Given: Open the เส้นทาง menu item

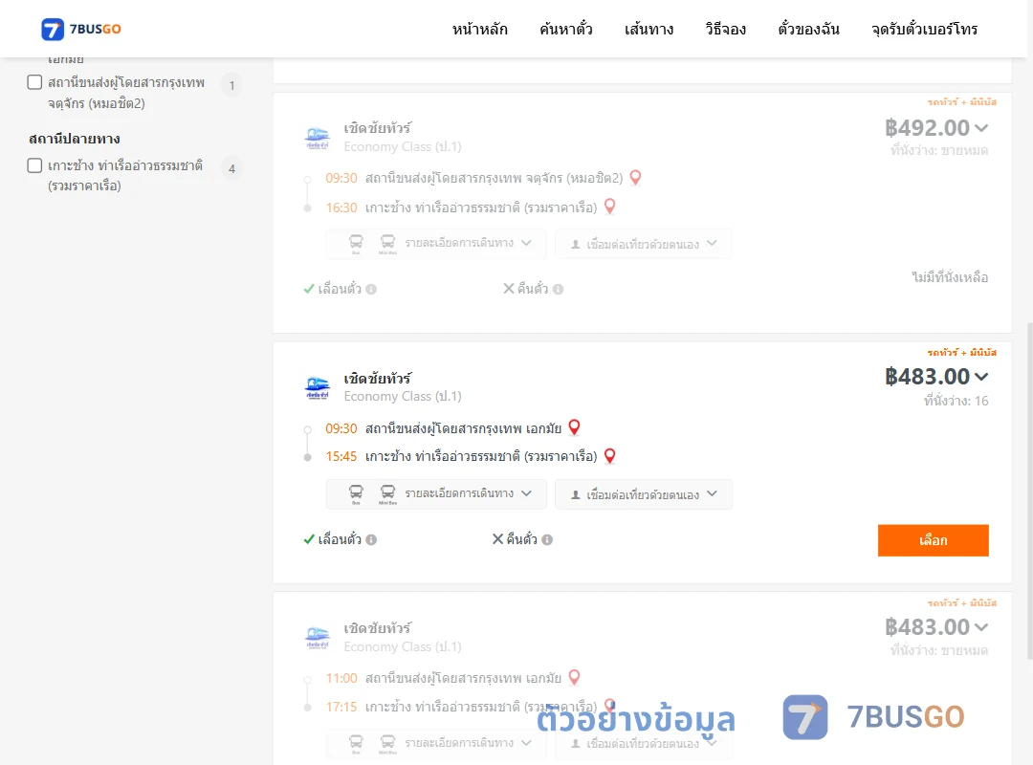Looking at the screenshot, I should pos(648,29).
